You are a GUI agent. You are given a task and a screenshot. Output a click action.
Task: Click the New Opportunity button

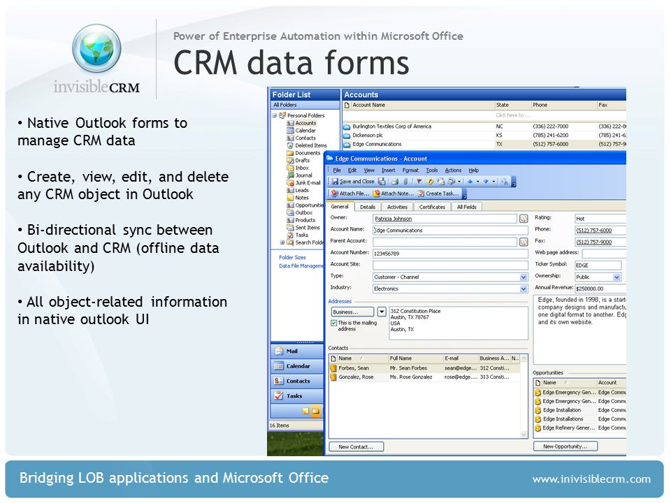click(x=565, y=446)
